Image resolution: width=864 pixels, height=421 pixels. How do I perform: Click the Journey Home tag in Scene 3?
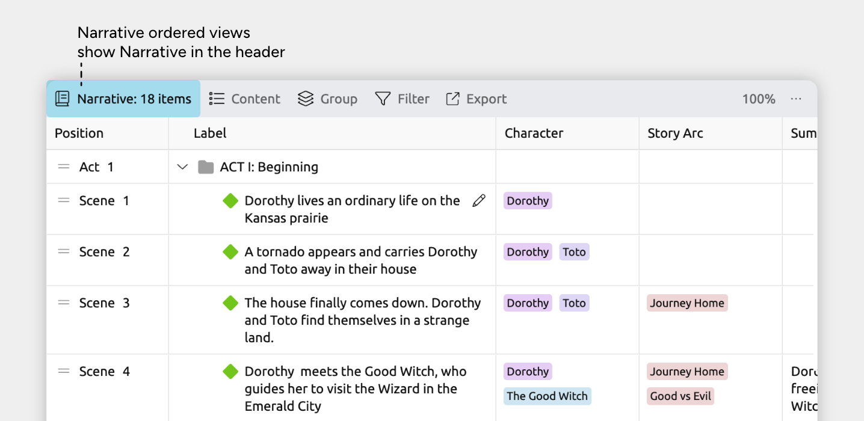click(687, 303)
